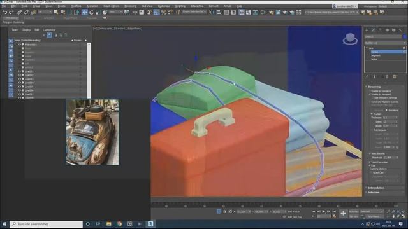Select Vertex sub-object in modifier stack
Image resolution: width=408 pixels, height=229 pixels.
(375, 52)
